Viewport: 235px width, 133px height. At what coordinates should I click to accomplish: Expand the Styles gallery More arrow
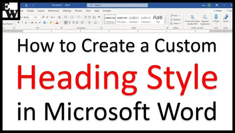[165, 22]
